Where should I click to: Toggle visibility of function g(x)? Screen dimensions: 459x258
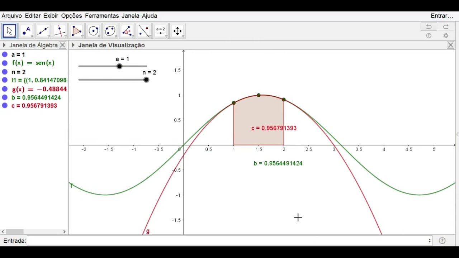[5, 89]
